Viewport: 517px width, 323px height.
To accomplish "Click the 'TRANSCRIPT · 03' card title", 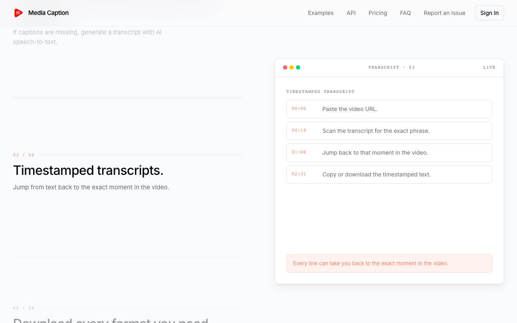I will pos(391,67).
